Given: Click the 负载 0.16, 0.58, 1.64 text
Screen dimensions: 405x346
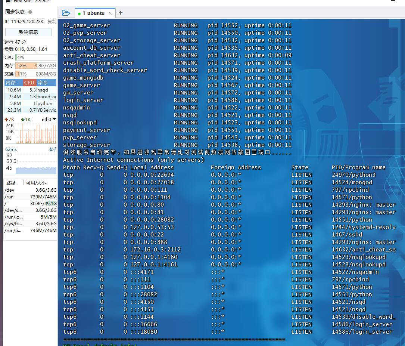Looking at the screenshot, I should (26, 49).
